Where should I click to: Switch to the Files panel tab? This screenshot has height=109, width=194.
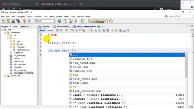15,27
